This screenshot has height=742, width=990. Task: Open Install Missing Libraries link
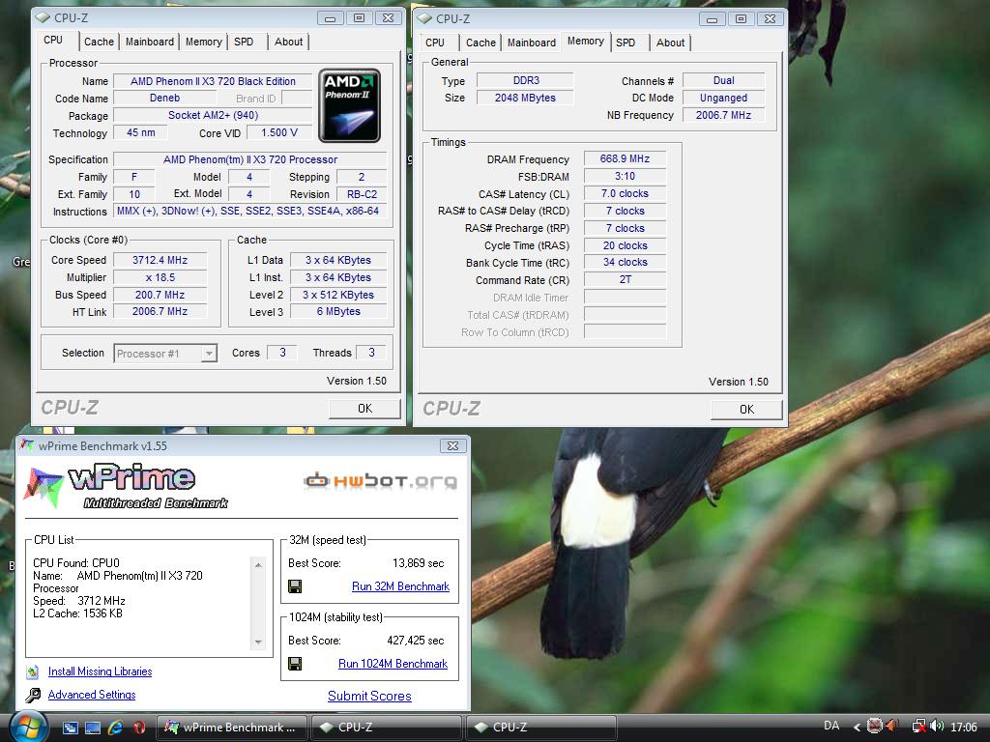click(x=100, y=671)
